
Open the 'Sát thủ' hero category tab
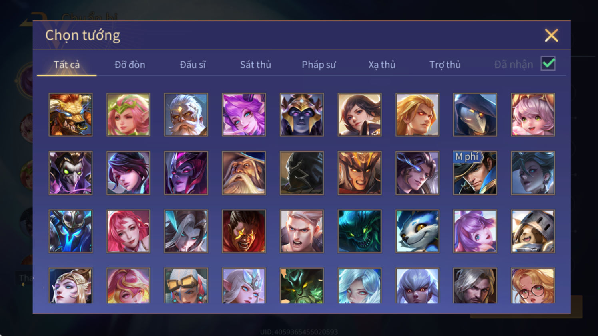(x=255, y=65)
